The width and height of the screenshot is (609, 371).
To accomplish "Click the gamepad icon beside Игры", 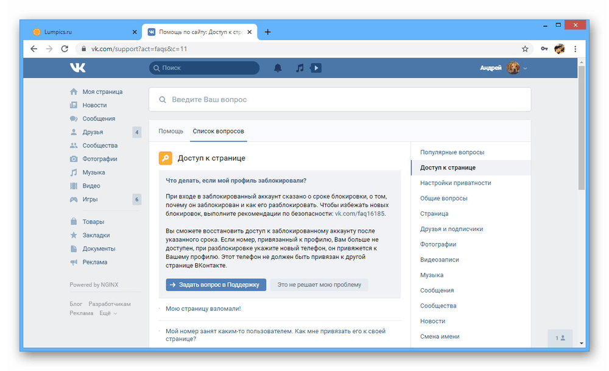I will 74,199.
